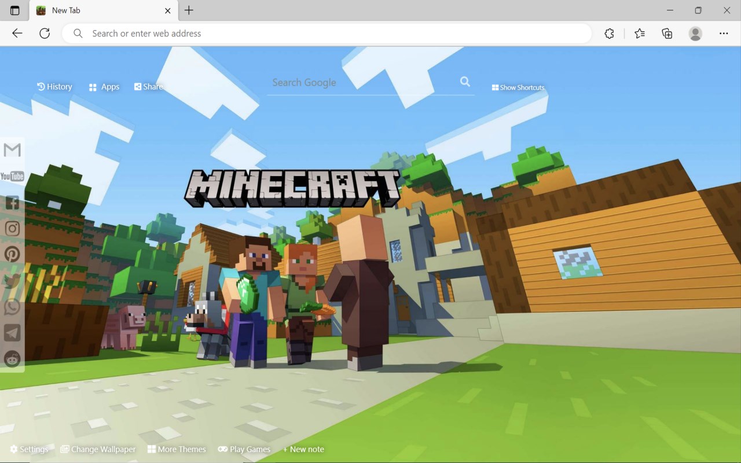Open Twitter shortcut in sidebar
741x463 pixels.
click(x=12, y=281)
